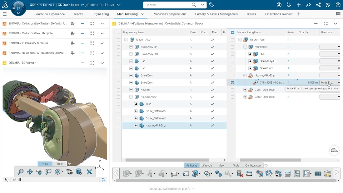Screen dimensions: 343x193
Task: Open the user profile icon
Action: pyautogui.click(x=279, y=5)
